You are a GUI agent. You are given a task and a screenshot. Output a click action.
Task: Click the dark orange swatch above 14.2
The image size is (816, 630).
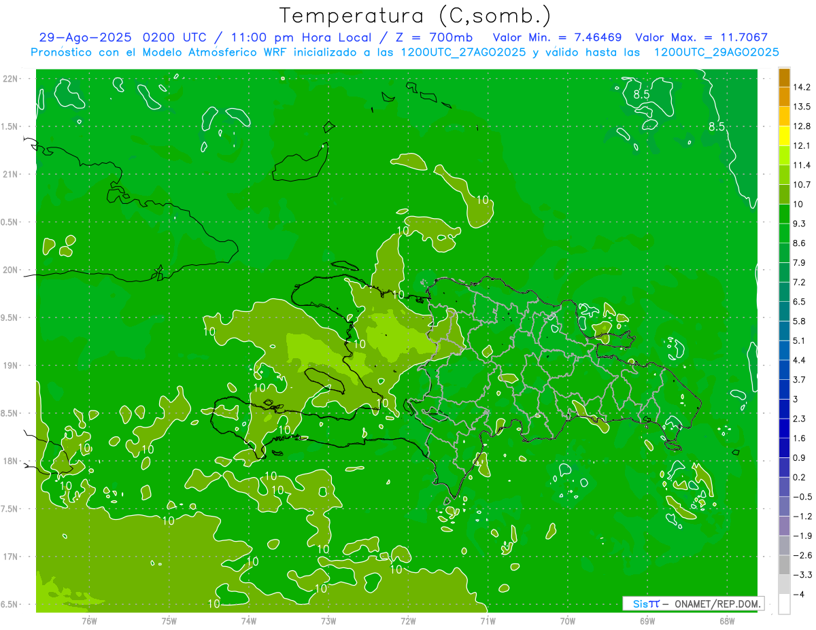(x=784, y=77)
